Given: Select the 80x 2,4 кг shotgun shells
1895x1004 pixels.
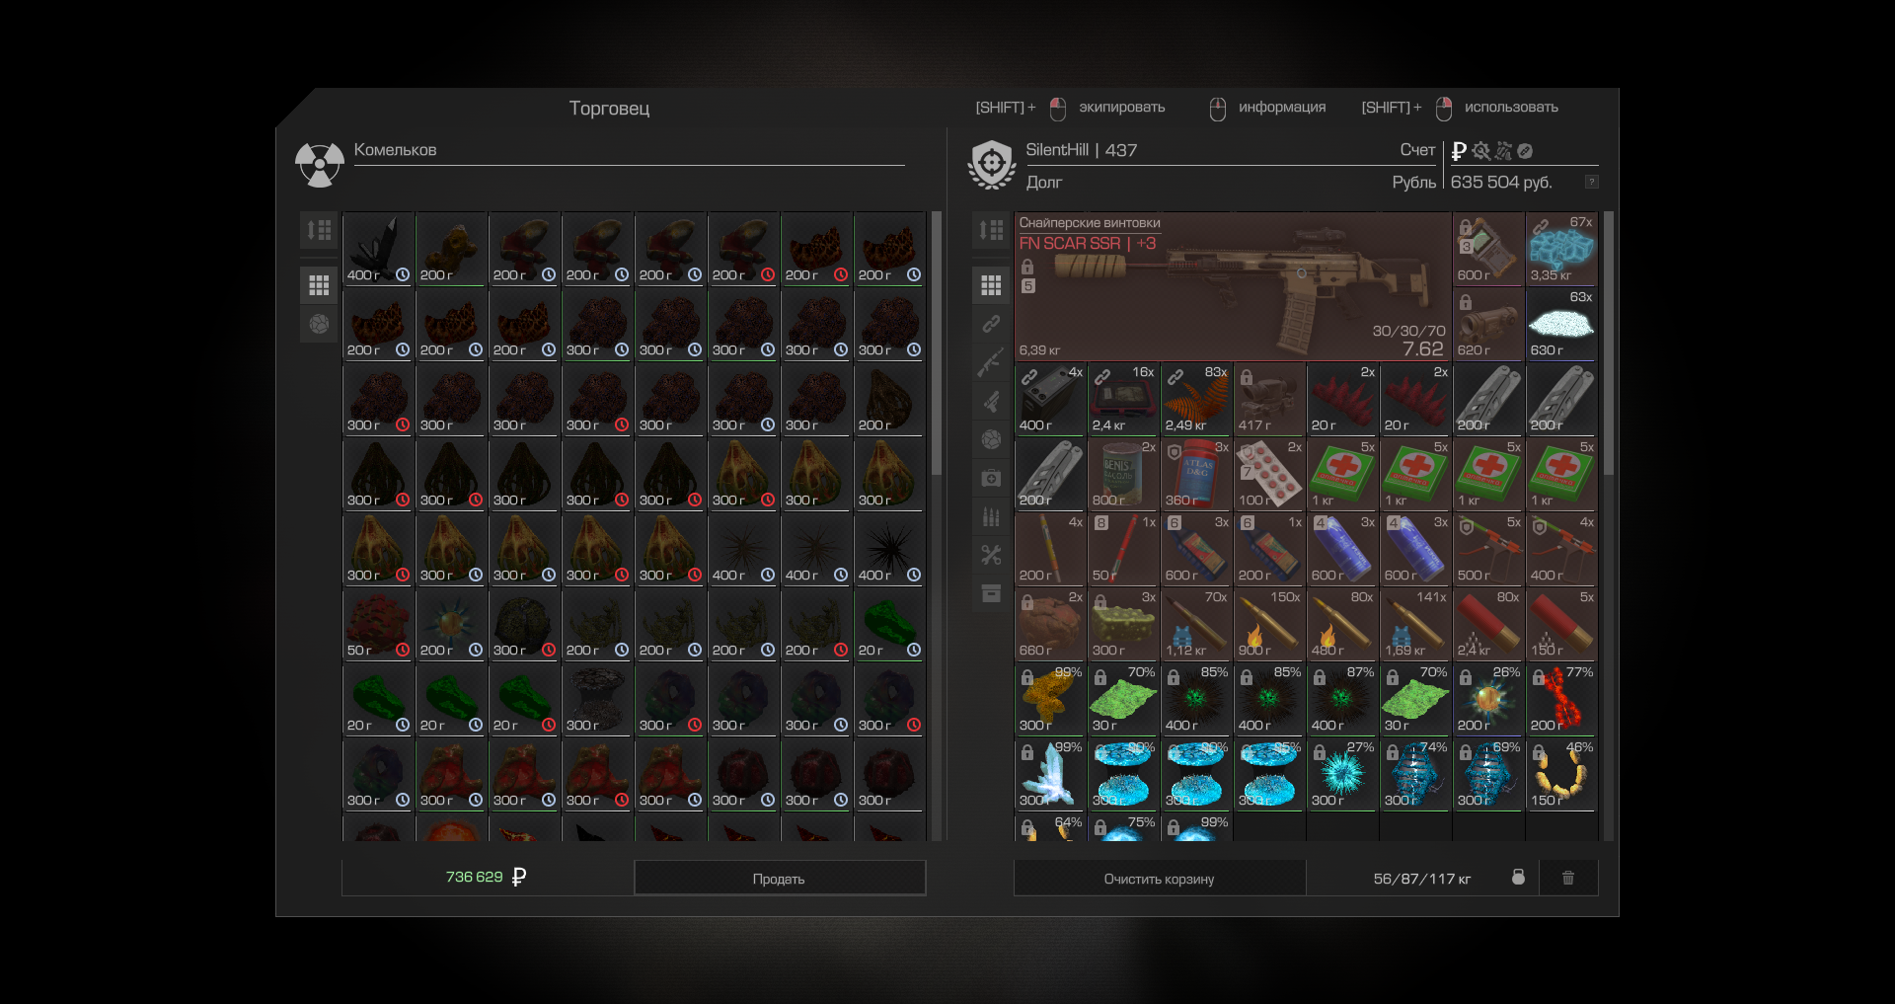Looking at the screenshot, I should pyautogui.click(x=1488, y=624).
